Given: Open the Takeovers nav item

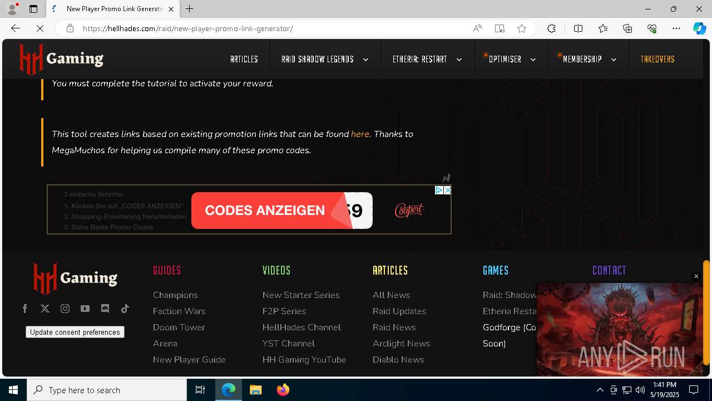Looking at the screenshot, I should (657, 59).
